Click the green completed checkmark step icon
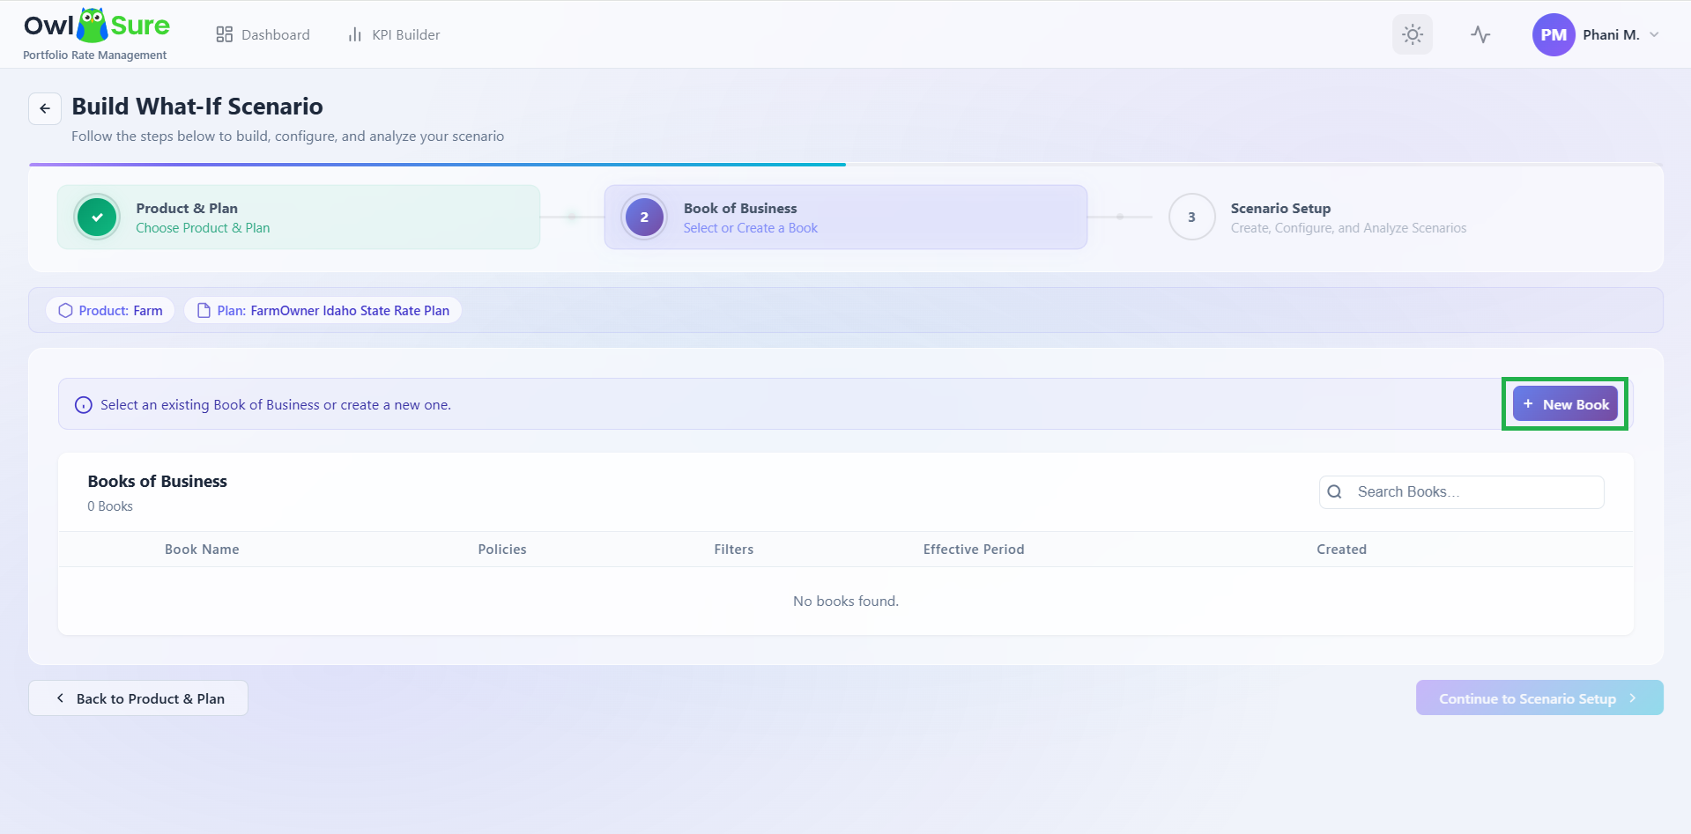 tap(97, 217)
